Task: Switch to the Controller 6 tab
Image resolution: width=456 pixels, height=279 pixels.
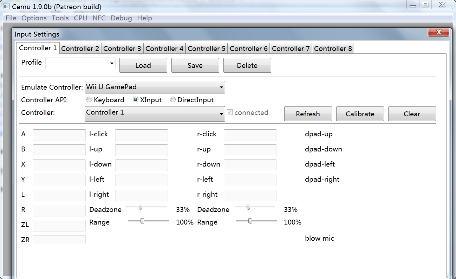Action: point(249,48)
